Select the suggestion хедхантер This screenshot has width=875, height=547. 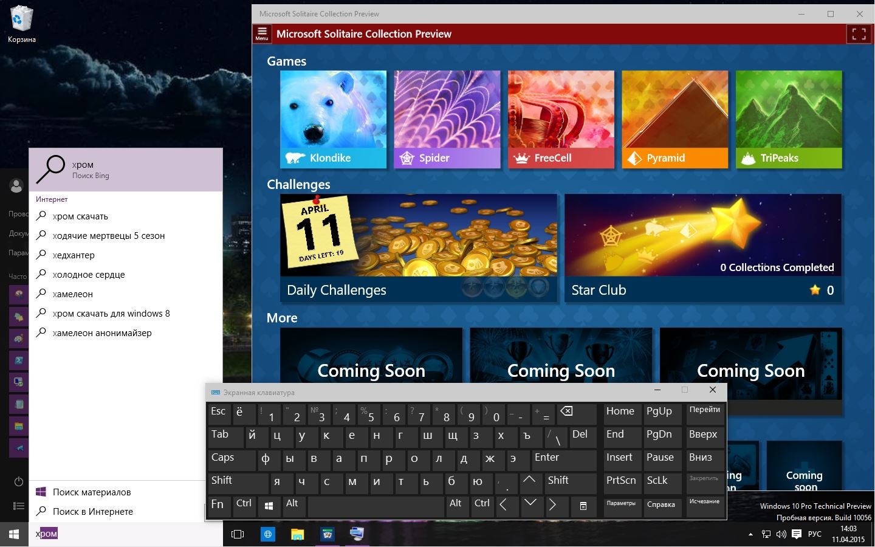[x=126, y=255]
